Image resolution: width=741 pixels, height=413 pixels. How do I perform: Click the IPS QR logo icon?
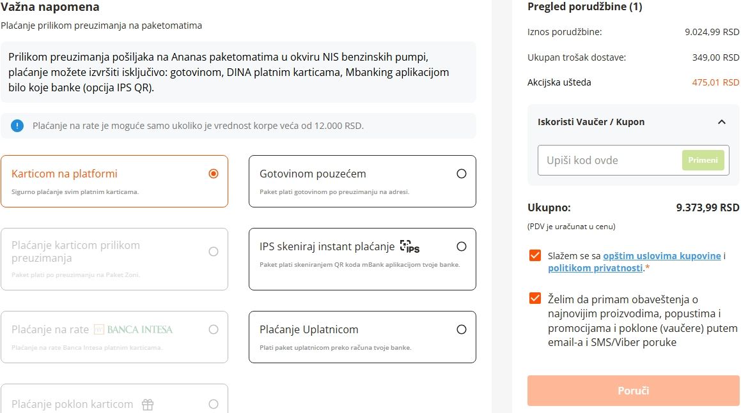[x=409, y=246]
